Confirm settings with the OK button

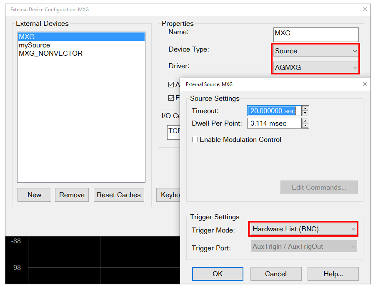pos(217,274)
